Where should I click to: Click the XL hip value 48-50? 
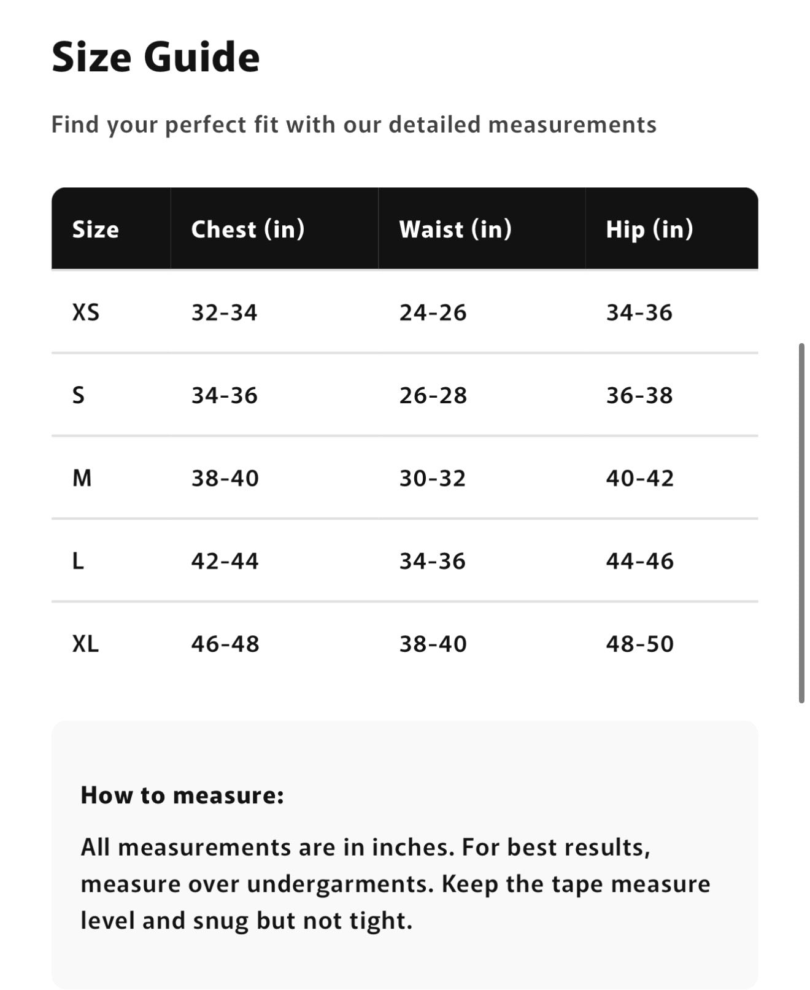639,644
